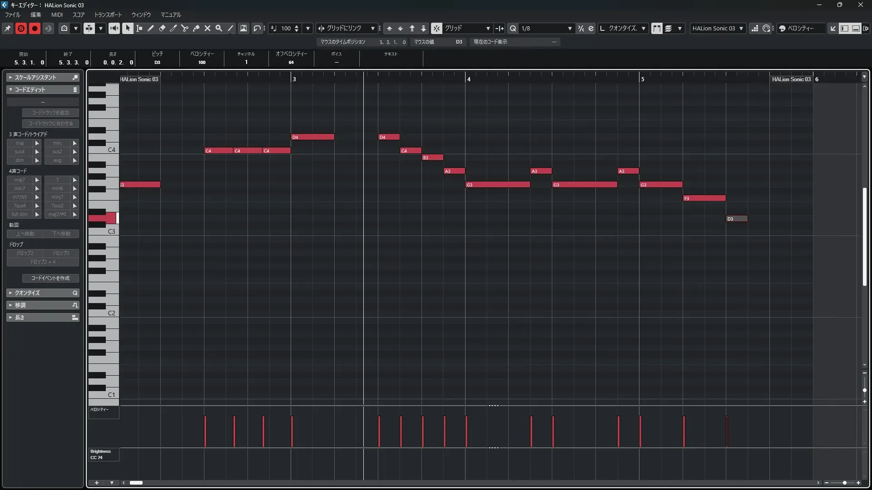Select the Zoom magnifier tool
This screenshot has height=490, width=872.
click(x=219, y=28)
